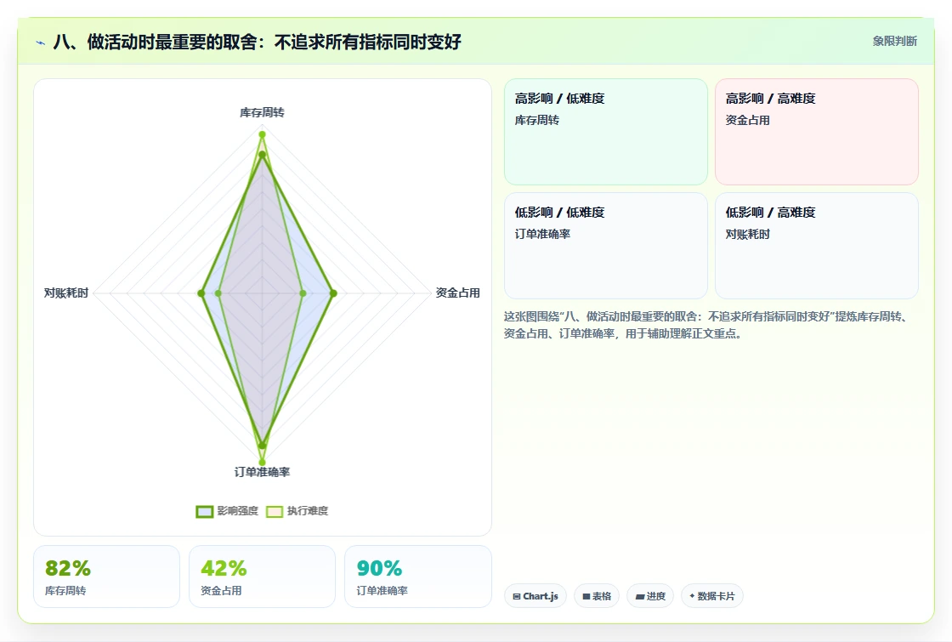
Task: Select the light green 执行难度 point nearest the 库存周转 label
Action: coord(263,134)
